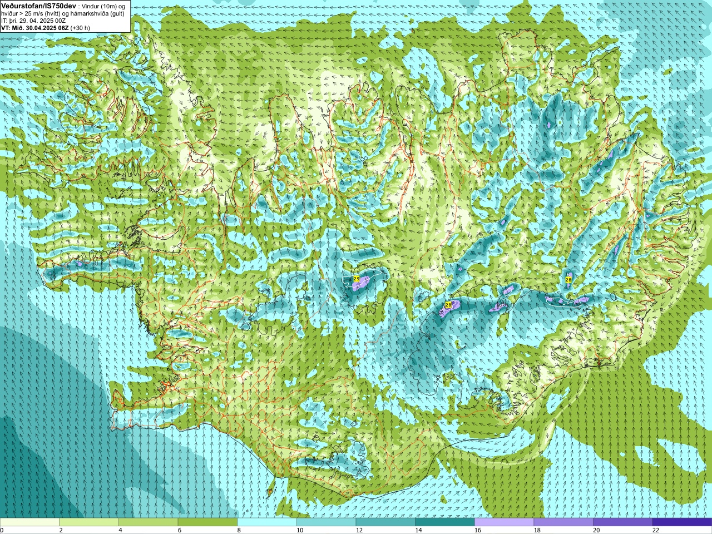This screenshot has height=534, width=712.
Task: Click scale tick label "20"
Action: point(596,530)
